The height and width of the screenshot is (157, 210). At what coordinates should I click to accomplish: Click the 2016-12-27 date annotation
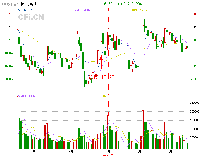(x=101, y=77)
